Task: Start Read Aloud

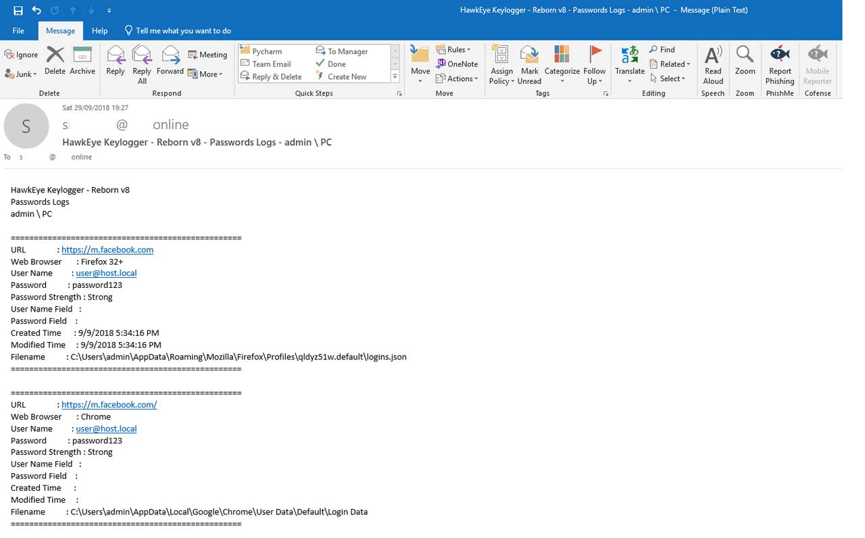Action: click(713, 65)
